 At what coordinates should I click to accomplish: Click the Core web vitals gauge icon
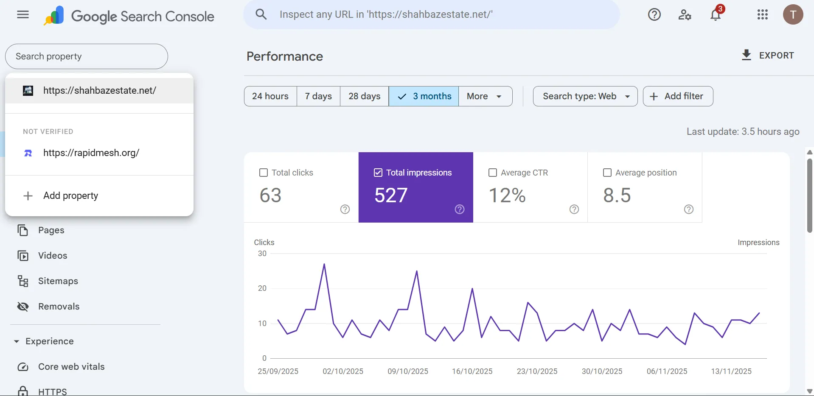23,367
